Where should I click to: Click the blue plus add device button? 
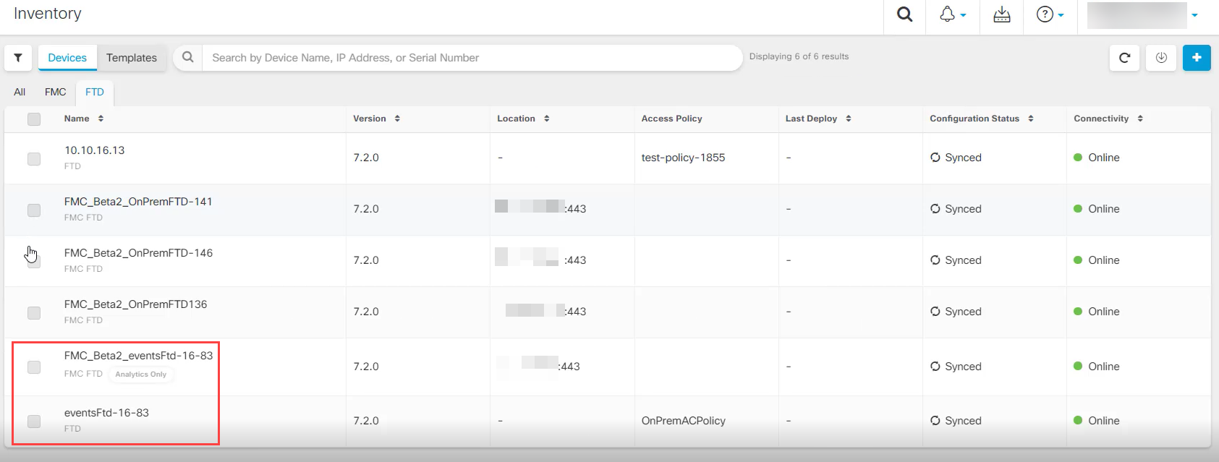[1197, 58]
